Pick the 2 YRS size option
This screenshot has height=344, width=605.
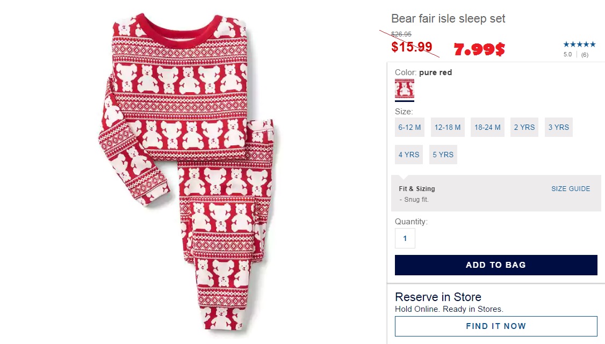(x=524, y=127)
